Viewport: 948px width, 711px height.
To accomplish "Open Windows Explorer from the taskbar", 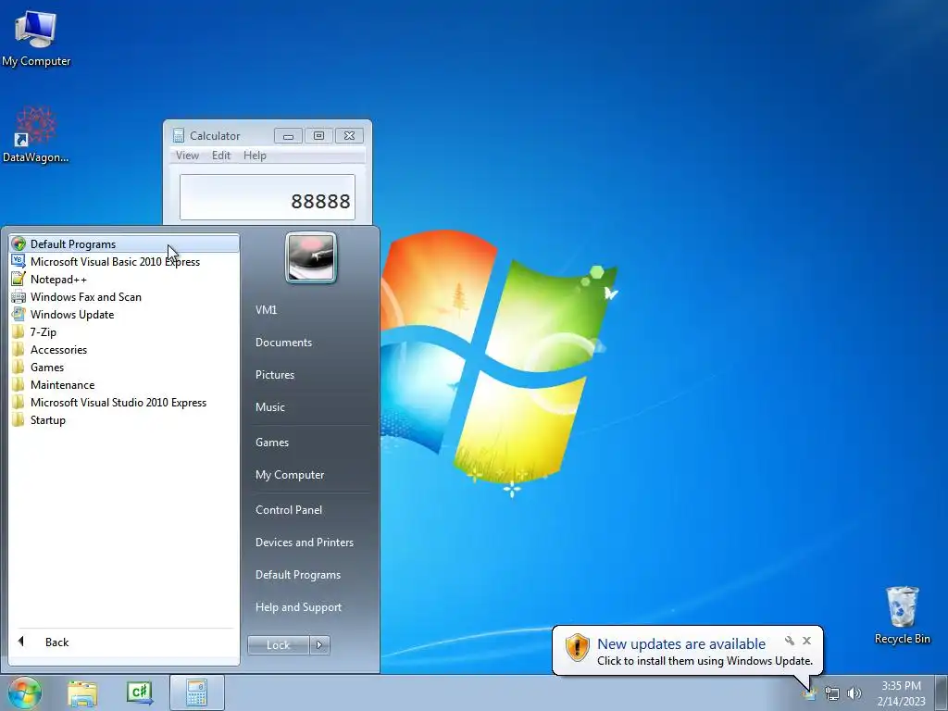I will click(x=82, y=693).
